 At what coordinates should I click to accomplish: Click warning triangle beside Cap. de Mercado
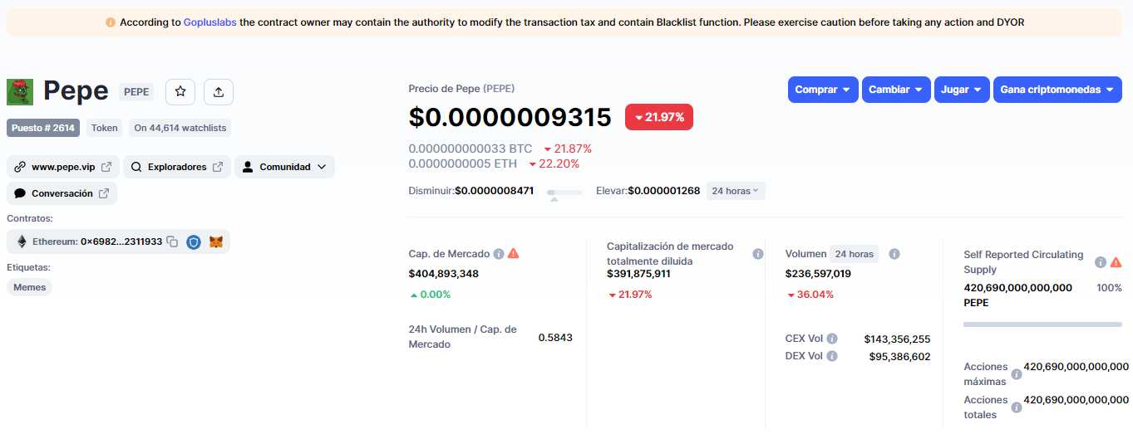(513, 253)
